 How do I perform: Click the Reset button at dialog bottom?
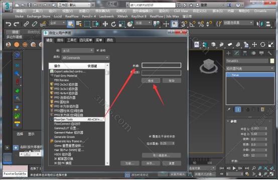tap(172, 163)
